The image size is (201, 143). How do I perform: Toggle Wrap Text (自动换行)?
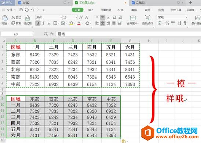click(x=147, y=20)
